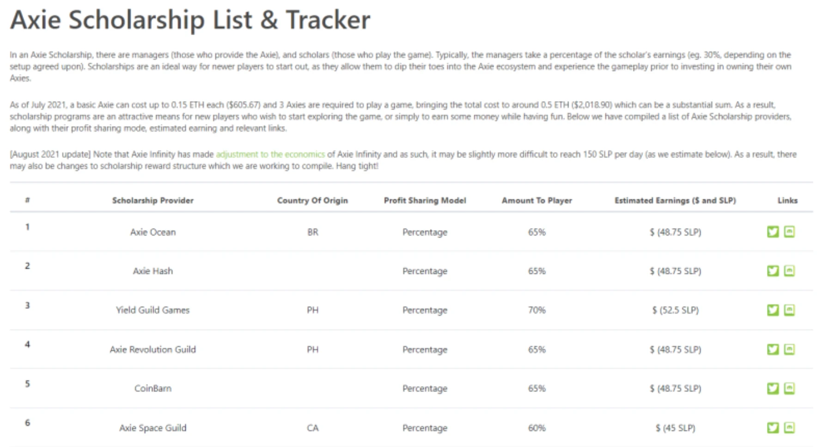The height and width of the screenshot is (447, 817).
Task: Sort by the Scholarship Provider column header
Action: pos(152,200)
